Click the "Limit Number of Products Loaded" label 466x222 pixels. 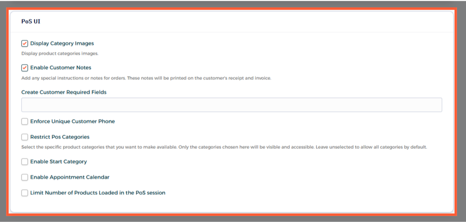tap(98, 193)
